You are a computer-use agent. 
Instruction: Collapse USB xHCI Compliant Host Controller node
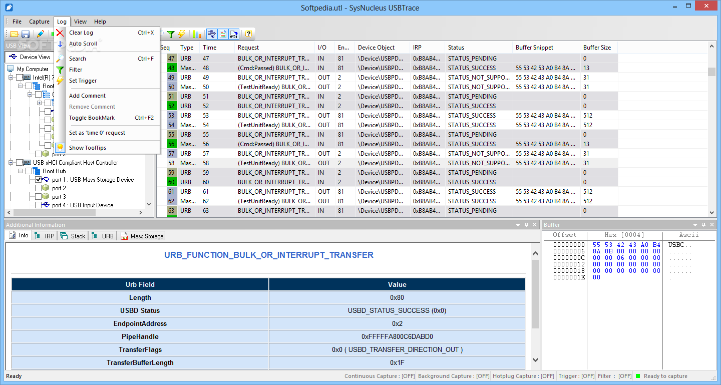coord(11,163)
